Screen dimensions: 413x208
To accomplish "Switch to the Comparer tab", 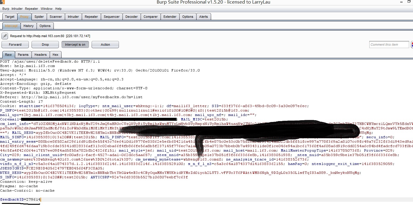I will (x=151, y=17).
